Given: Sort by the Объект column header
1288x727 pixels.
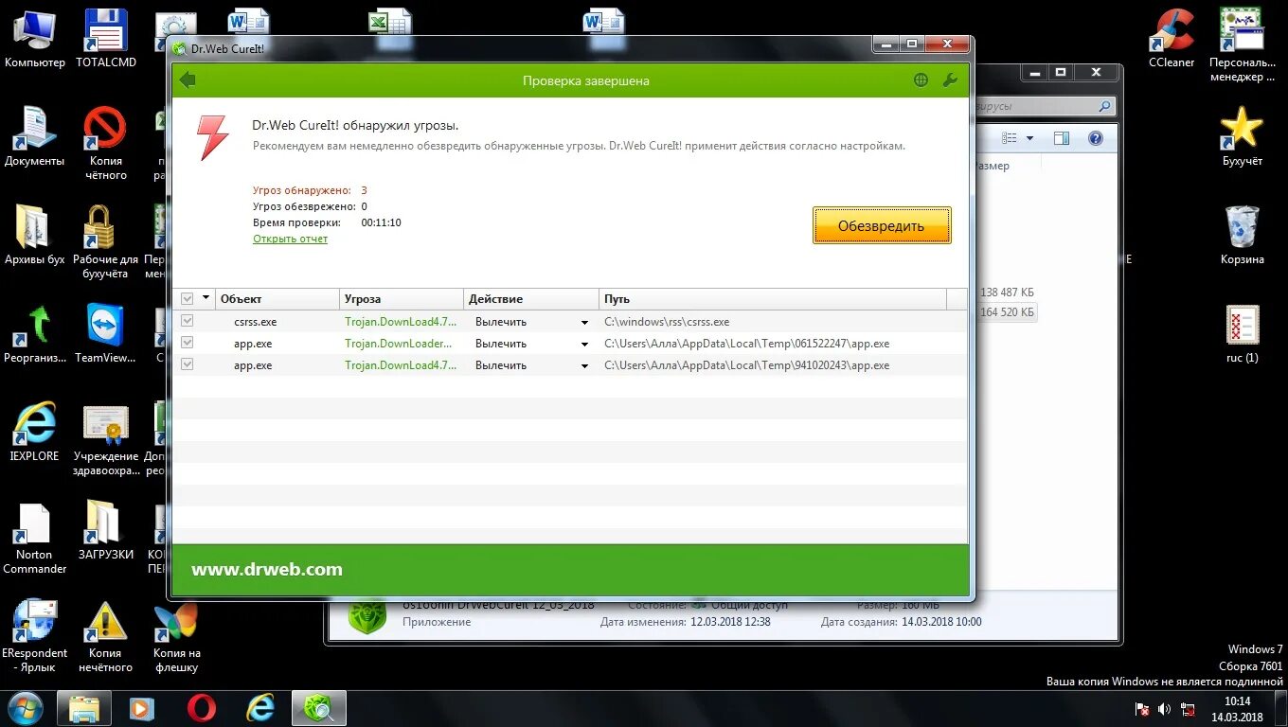Looking at the screenshot, I should 277,299.
